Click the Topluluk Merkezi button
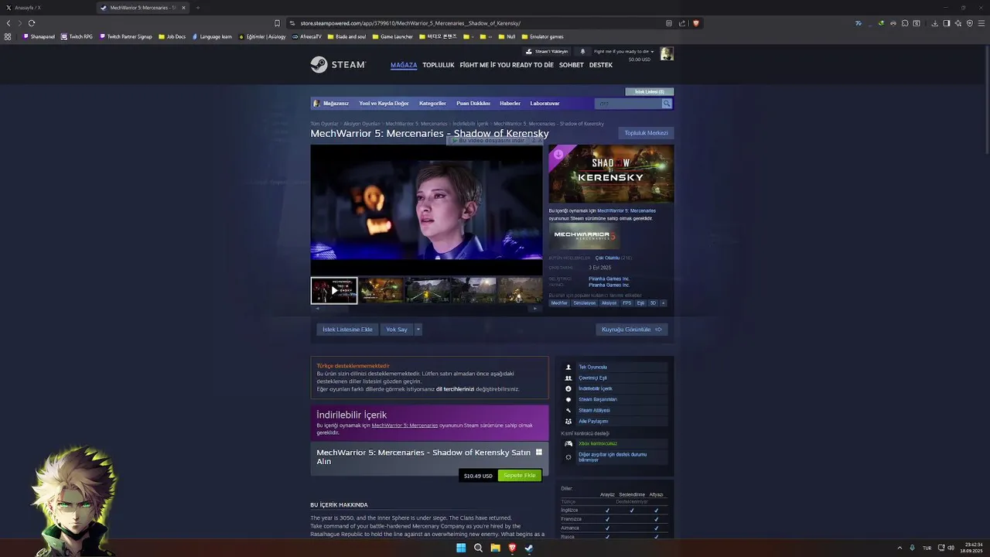Image resolution: width=990 pixels, height=557 pixels. [x=646, y=133]
